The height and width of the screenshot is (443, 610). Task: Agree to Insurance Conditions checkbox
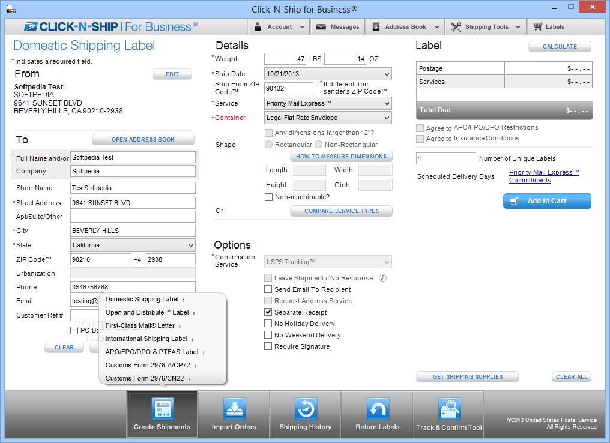[420, 139]
